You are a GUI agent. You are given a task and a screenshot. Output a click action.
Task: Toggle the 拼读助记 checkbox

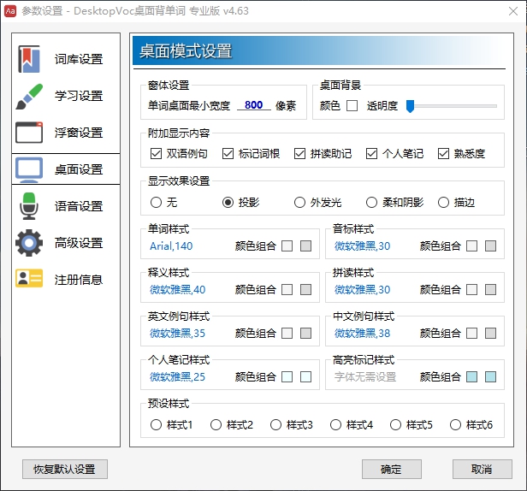point(299,154)
